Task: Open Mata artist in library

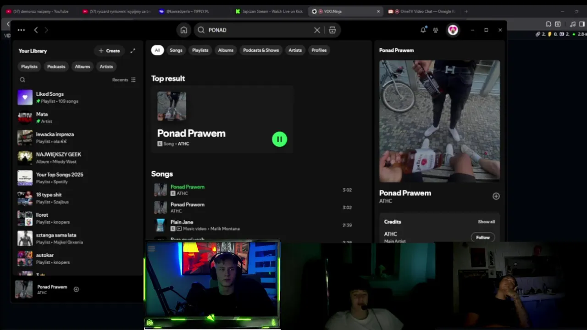Action: click(x=77, y=117)
